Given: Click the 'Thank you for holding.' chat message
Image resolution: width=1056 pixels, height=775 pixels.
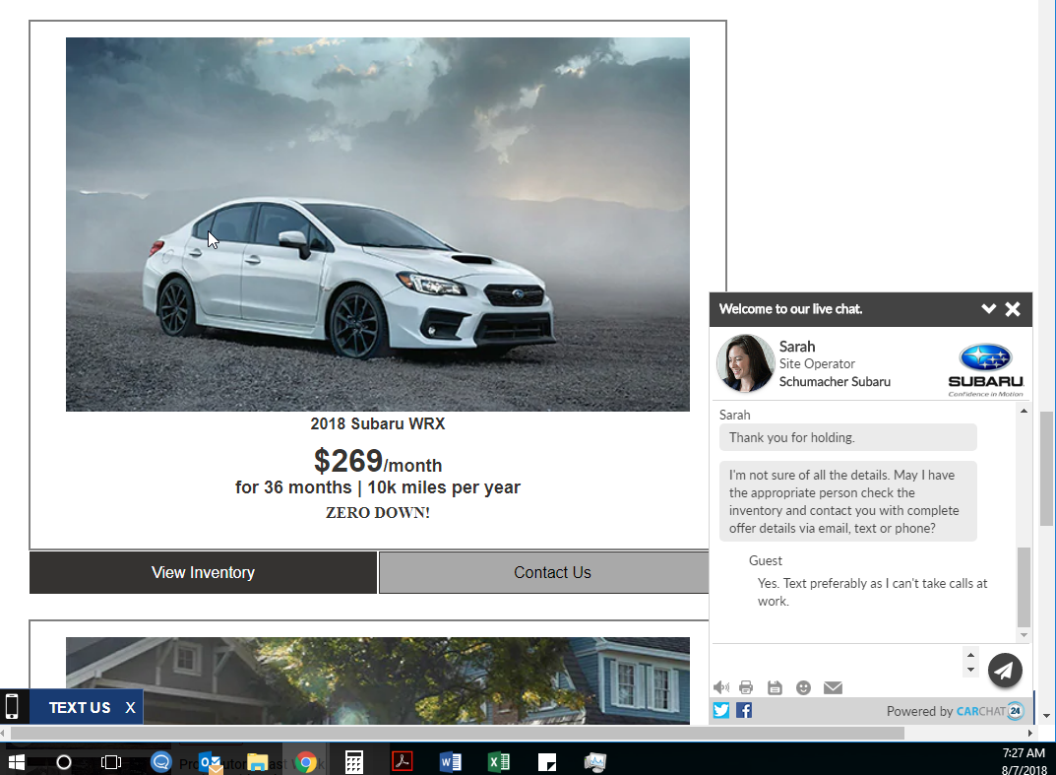Looking at the screenshot, I should pyautogui.click(x=848, y=437).
